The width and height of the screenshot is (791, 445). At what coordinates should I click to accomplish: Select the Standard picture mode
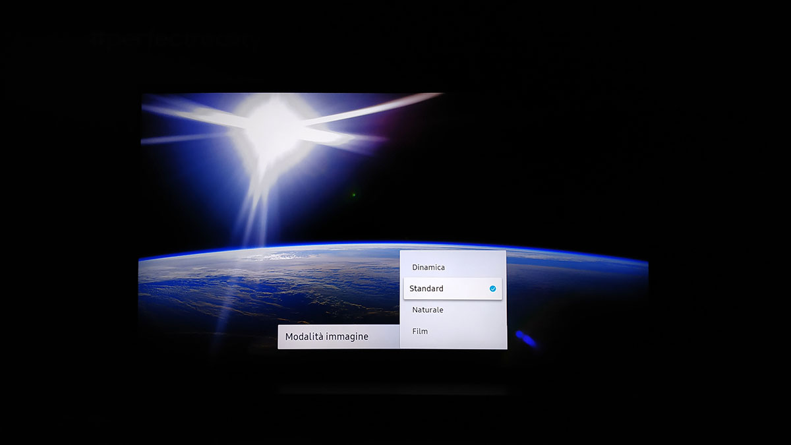[453, 289]
